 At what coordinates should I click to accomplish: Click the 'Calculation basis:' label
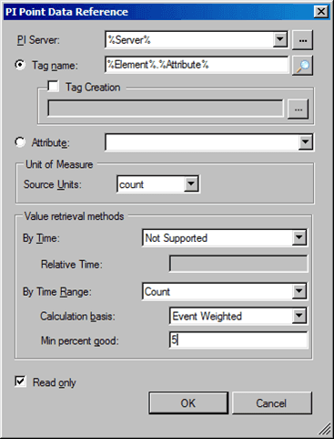point(77,316)
